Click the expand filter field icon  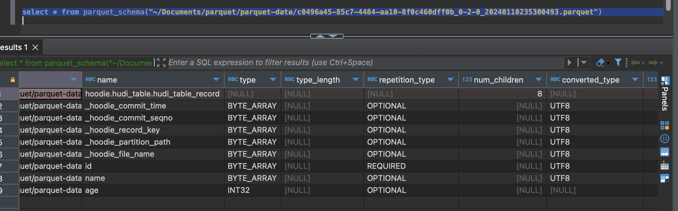point(161,63)
